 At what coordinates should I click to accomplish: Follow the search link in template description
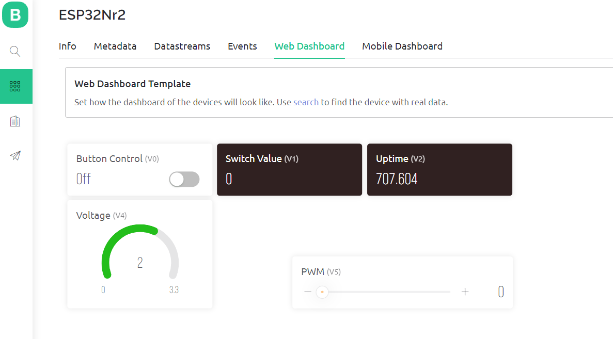306,102
